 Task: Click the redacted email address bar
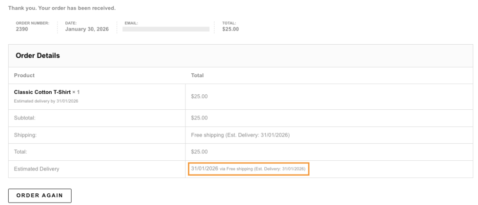166,29
